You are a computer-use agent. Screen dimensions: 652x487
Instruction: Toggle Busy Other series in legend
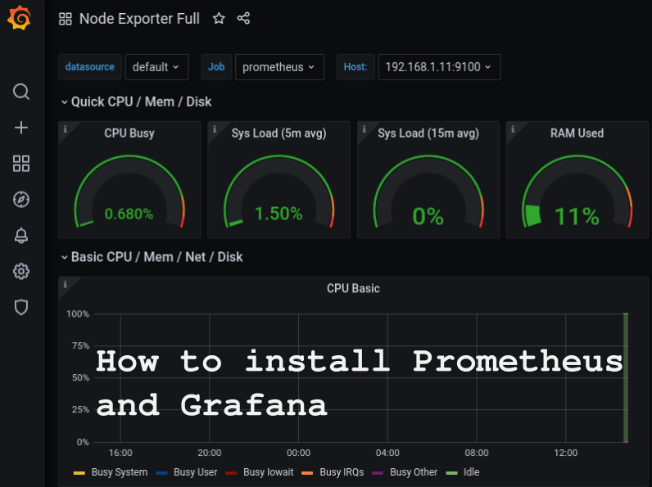pyautogui.click(x=414, y=472)
